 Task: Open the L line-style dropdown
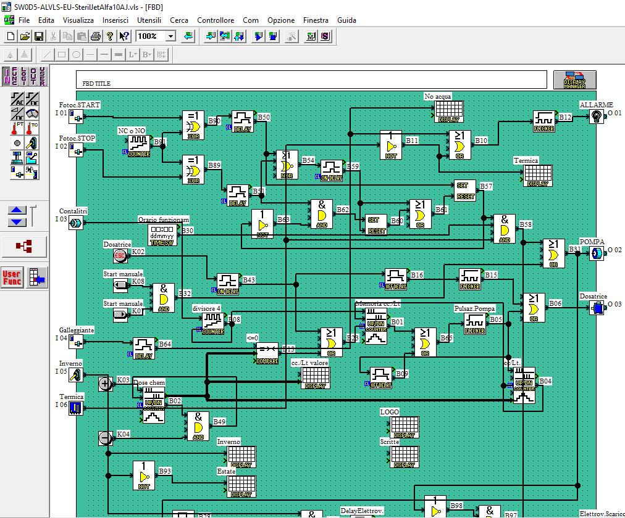click(133, 54)
